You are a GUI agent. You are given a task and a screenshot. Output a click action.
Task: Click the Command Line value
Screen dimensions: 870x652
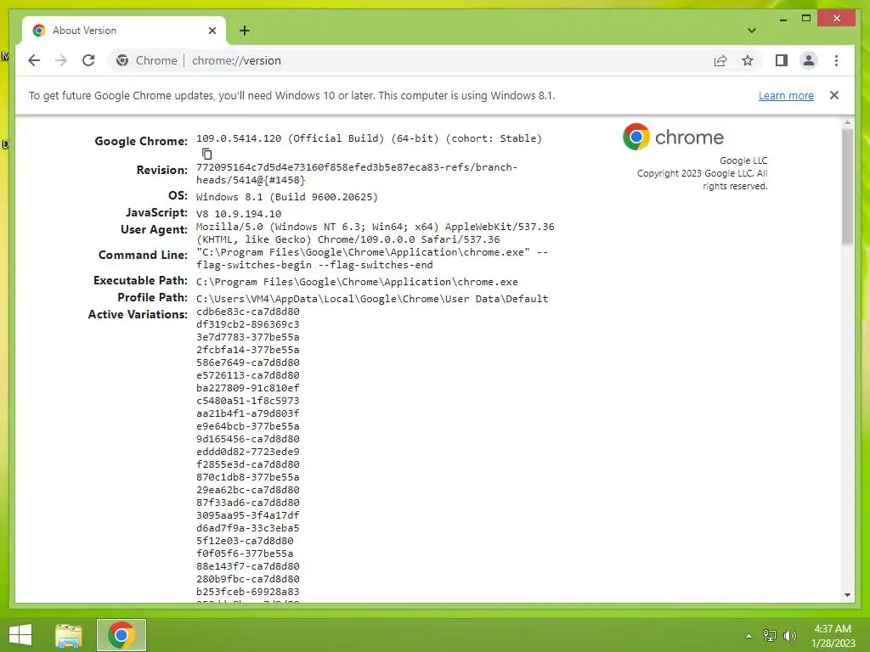click(372, 258)
